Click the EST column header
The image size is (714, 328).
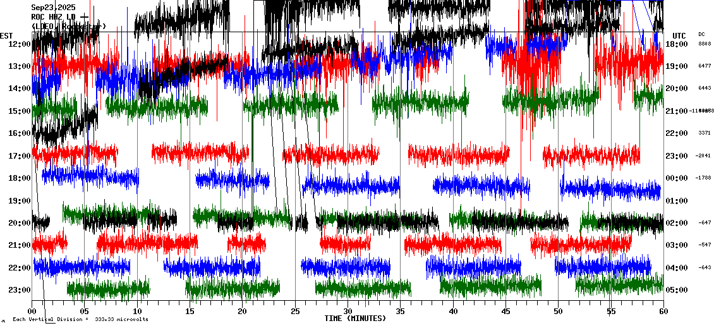tap(6, 35)
